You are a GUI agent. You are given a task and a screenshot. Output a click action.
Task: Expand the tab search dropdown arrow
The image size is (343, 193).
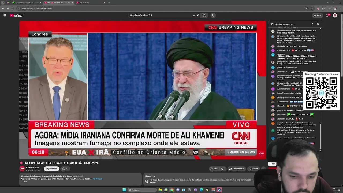[x=2, y=3]
